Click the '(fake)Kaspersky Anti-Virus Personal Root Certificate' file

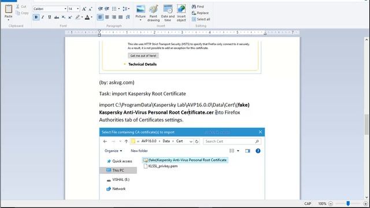pyautogui.click(x=185, y=160)
